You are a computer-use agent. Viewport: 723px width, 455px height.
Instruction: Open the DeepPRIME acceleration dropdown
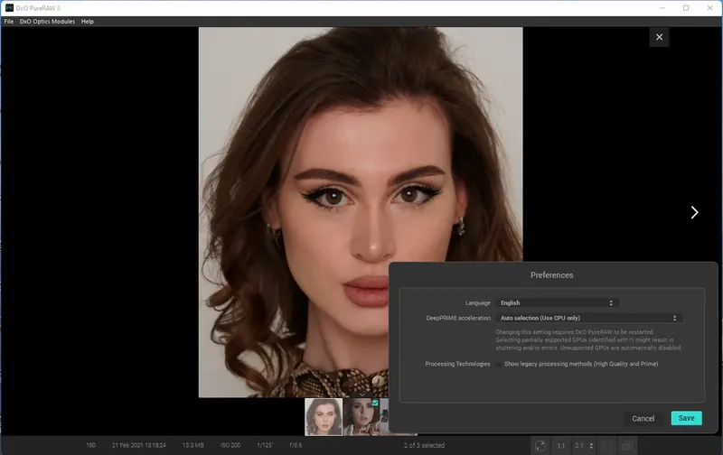point(588,318)
